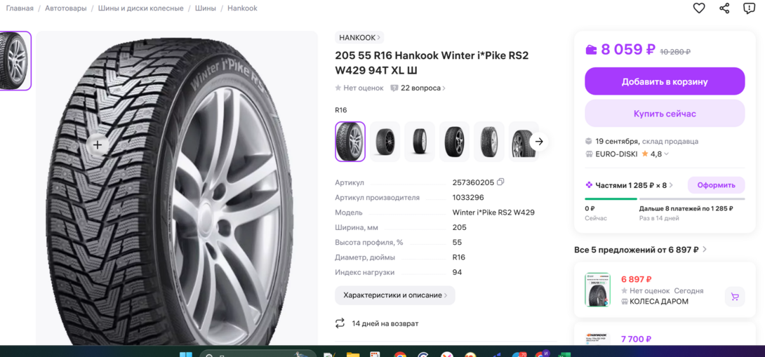Click Купить сейчас button
Screen dimensions: 765x357
coord(665,114)
